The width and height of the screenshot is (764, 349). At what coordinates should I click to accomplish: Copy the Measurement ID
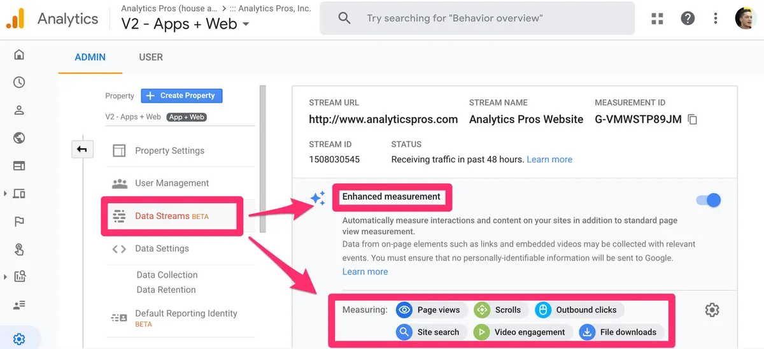click(x=693, y=120)
